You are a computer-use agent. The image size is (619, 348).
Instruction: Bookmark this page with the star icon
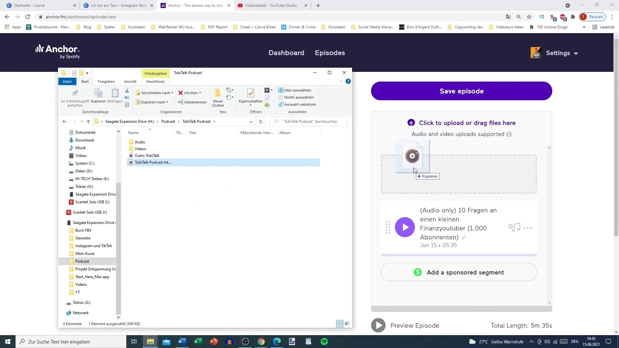tap(529, 17)
